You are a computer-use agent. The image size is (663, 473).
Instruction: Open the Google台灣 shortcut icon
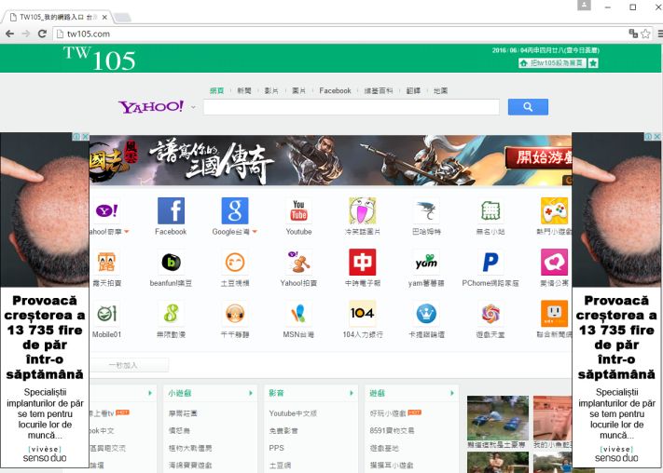pyautogui.click(x=235, y=210)
